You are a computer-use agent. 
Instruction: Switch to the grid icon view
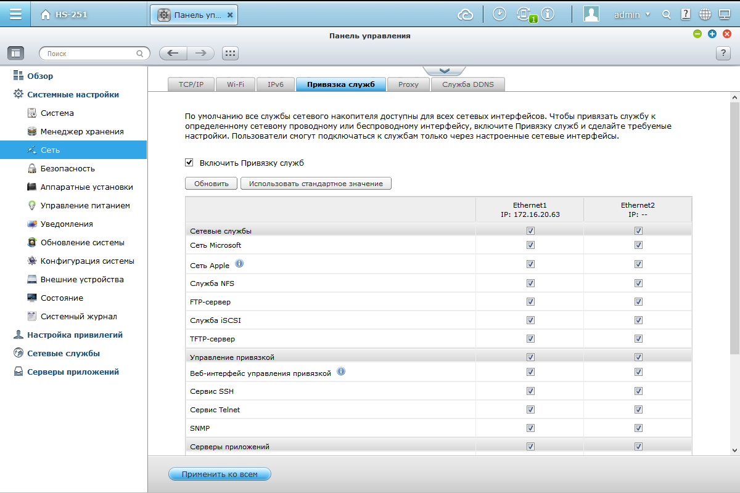(x=230, y=54)
